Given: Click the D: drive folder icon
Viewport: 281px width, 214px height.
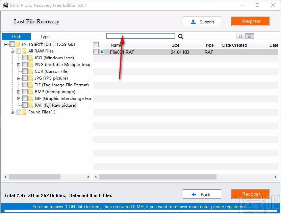Looking at the screenshot, I should pos(18,44).
